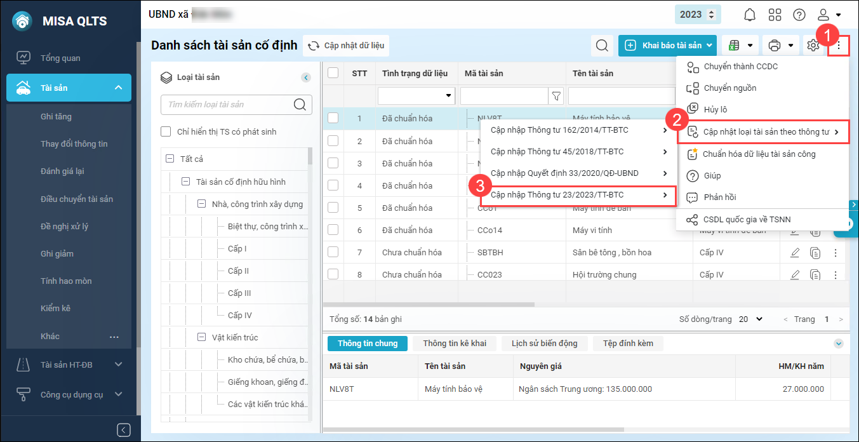
Task: Click 'Cập nhật dữ liệu' button
Action: 346,46
